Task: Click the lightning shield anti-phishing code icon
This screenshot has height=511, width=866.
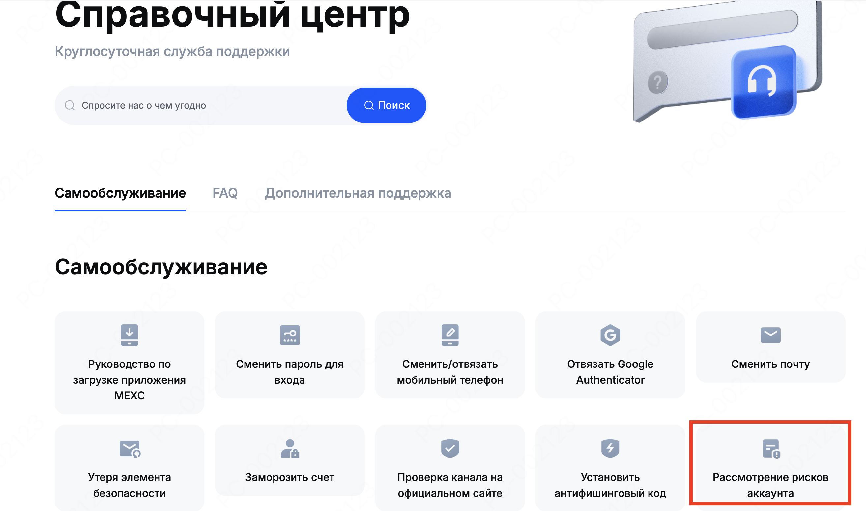Action: (x=610, y=448)
